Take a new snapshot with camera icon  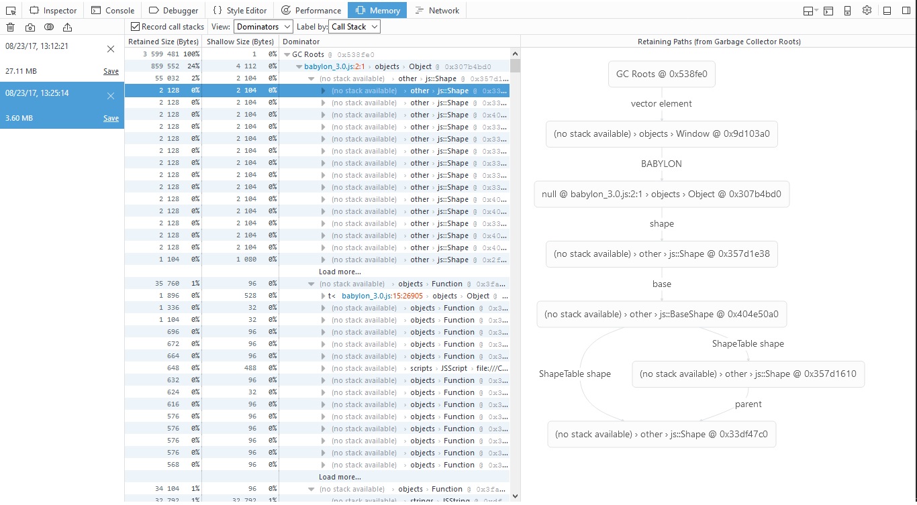point(30,27)
